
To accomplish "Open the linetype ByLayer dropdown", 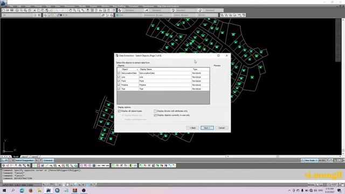I will pyautogui.click(x=157, y=15).
